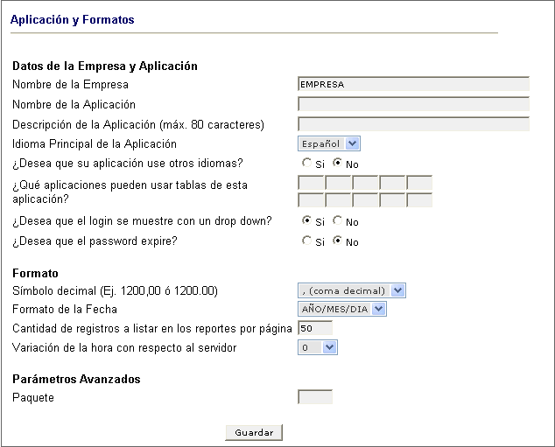This screenshot has width=555, height=447.
Task: Click the Guardar button
Action: point(254,432)
